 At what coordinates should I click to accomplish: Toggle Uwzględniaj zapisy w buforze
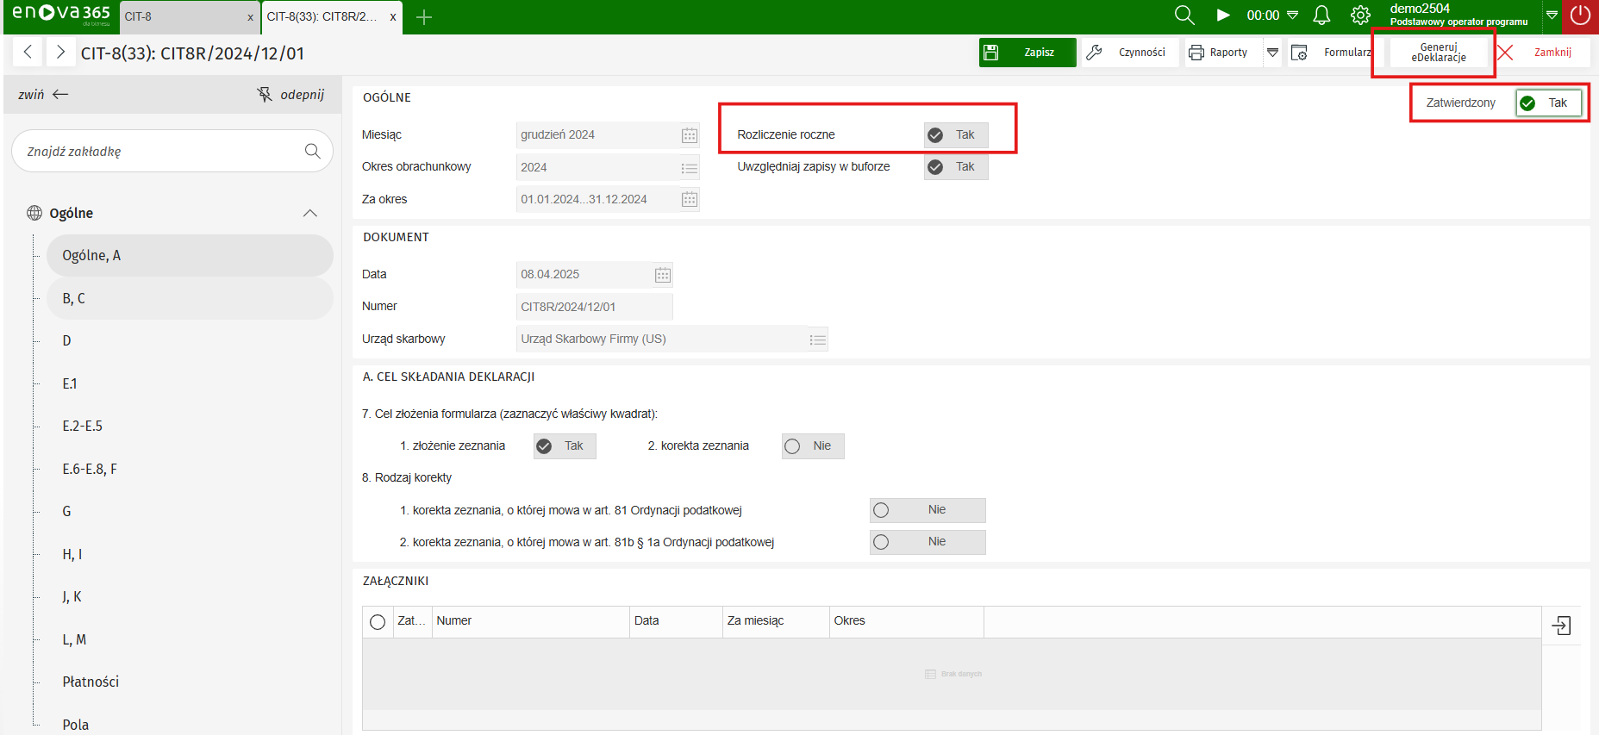pos(955,167)
